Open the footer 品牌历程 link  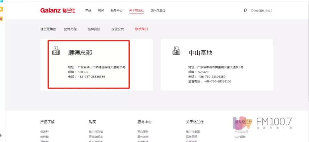[x=191, y=137]
